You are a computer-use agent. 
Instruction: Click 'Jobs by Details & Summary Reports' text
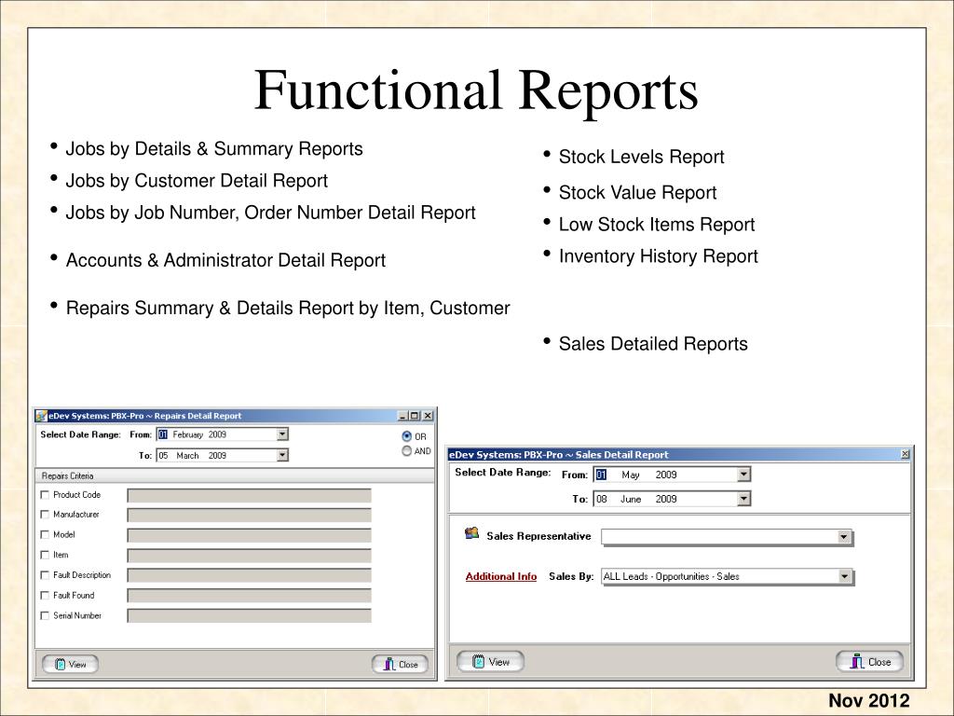tap(214, 148)
